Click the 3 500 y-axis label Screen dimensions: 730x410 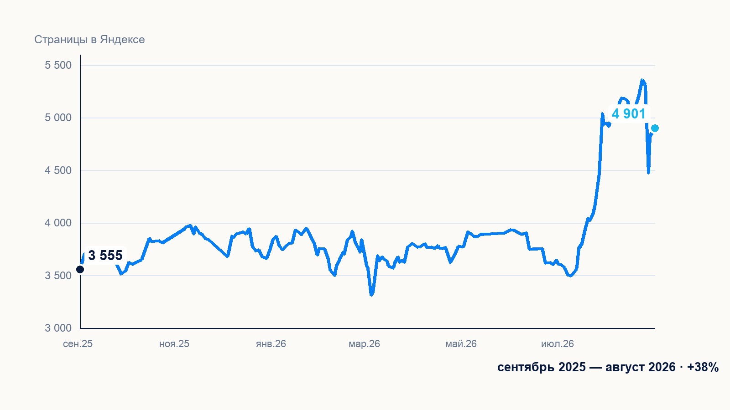(58, 276)
